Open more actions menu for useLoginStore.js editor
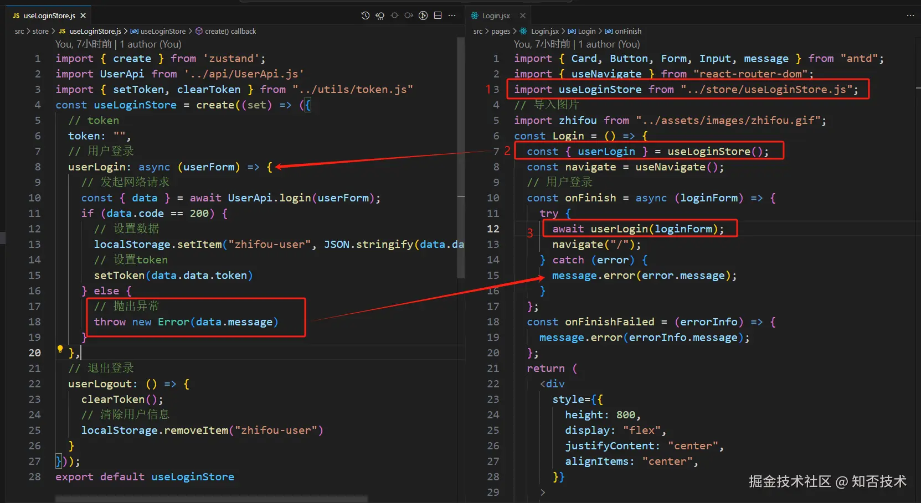This screenshot has height=503, width=921. (452, 15)
